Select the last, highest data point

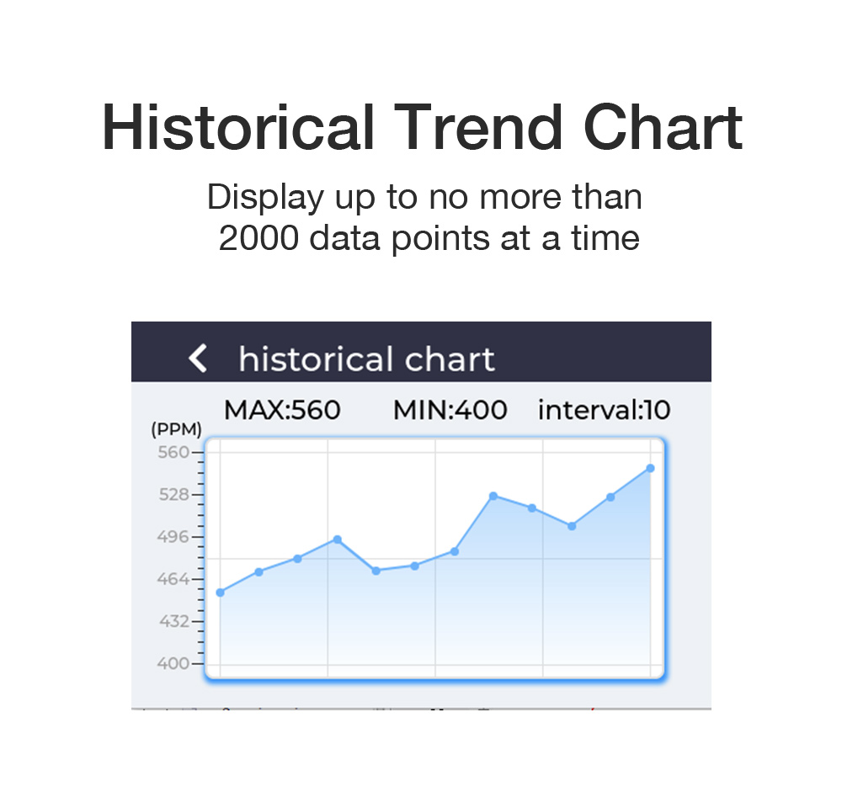(650, 468)
